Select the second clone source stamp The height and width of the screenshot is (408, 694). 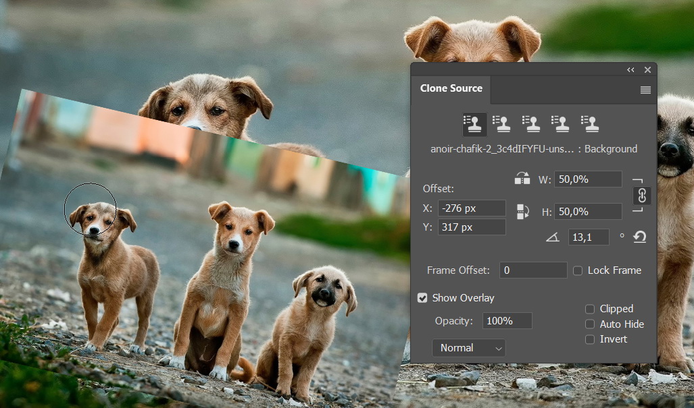pos(501,123)
